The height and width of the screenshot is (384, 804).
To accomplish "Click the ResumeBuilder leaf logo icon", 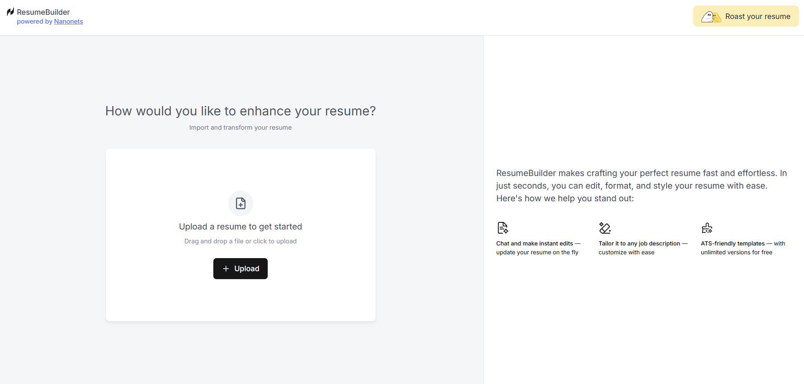I will coord(10,12).
